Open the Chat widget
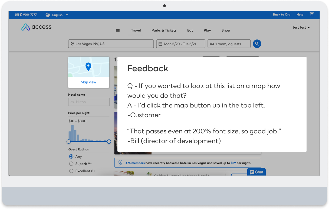Screen dimensions: 329x209 tap(256, 172)
